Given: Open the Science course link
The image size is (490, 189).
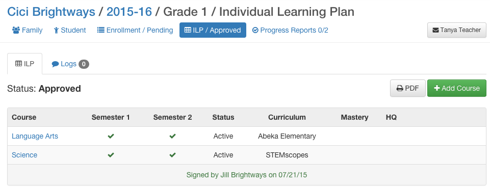Looking at the screenshot, I should click(x=24, y=155).
